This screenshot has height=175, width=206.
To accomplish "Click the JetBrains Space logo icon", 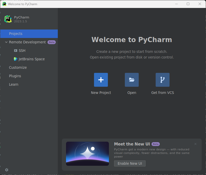I will coord(16,59).
